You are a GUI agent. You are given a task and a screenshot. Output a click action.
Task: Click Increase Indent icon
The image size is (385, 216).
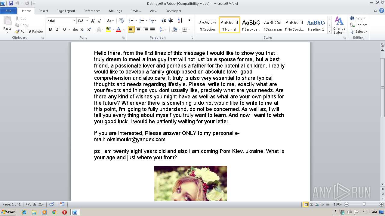171,21
